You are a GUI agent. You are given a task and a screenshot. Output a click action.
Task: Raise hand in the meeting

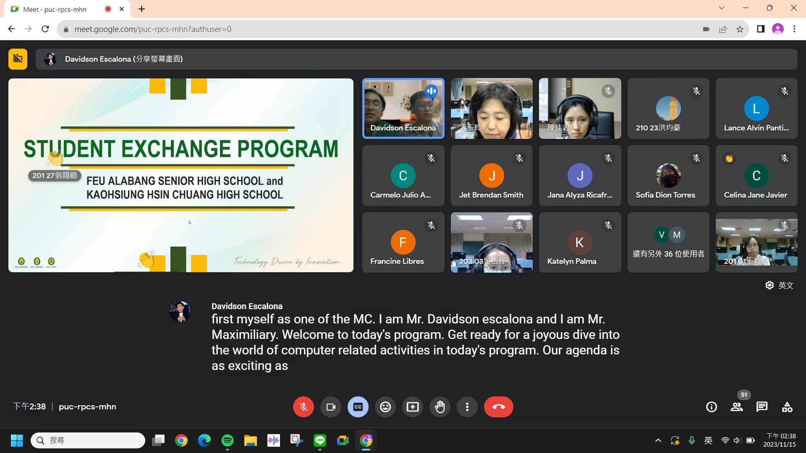tap(440, 407)
